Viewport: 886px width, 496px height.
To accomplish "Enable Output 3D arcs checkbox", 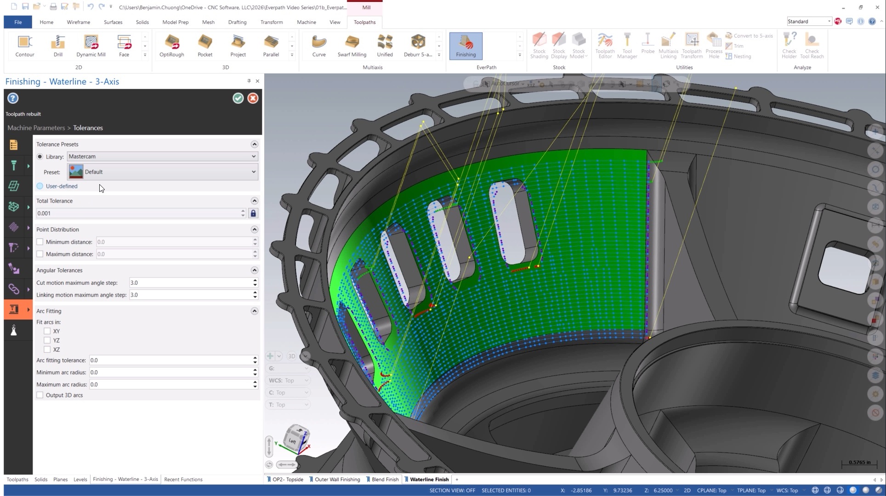I will coord(40,395).
